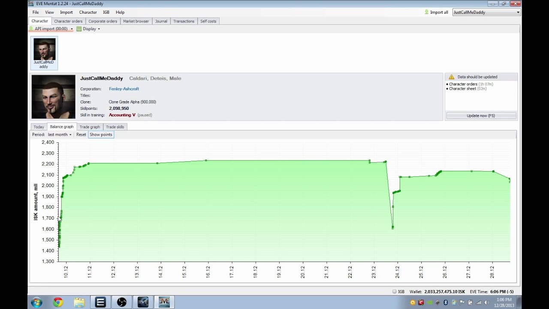Click the Action Center flag tray icon
This screenshot has width=549, height=309.
462,303
